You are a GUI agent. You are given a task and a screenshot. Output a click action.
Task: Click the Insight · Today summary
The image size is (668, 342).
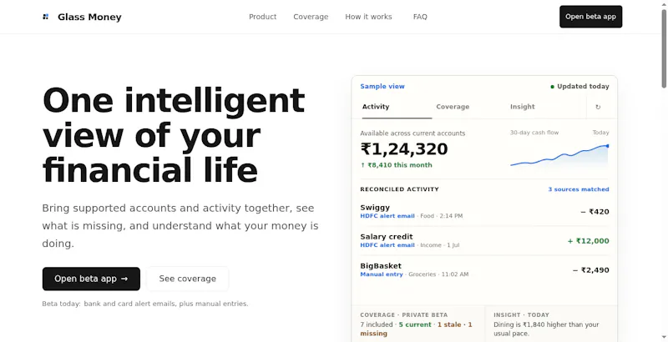click(551, 324)
